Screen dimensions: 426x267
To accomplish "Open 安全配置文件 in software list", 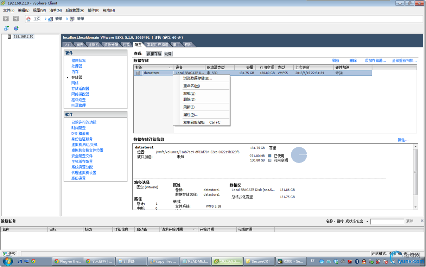I will coord(82,156).
